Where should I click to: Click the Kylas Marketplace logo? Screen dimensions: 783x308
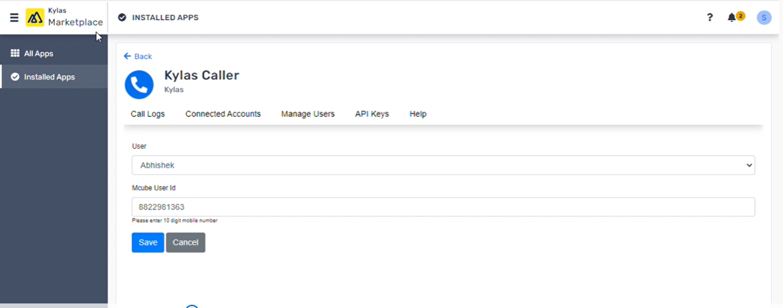pos(65,18)
